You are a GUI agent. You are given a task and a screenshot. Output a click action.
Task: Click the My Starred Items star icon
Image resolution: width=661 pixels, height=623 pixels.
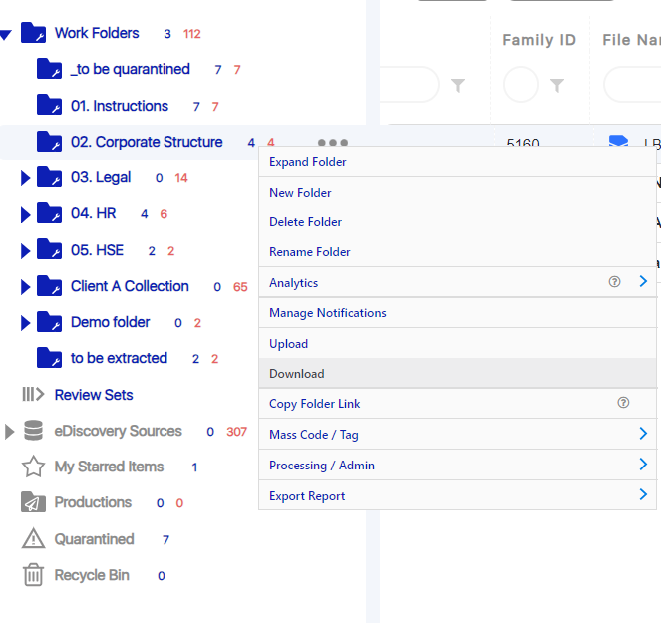[x=33, y=467]
